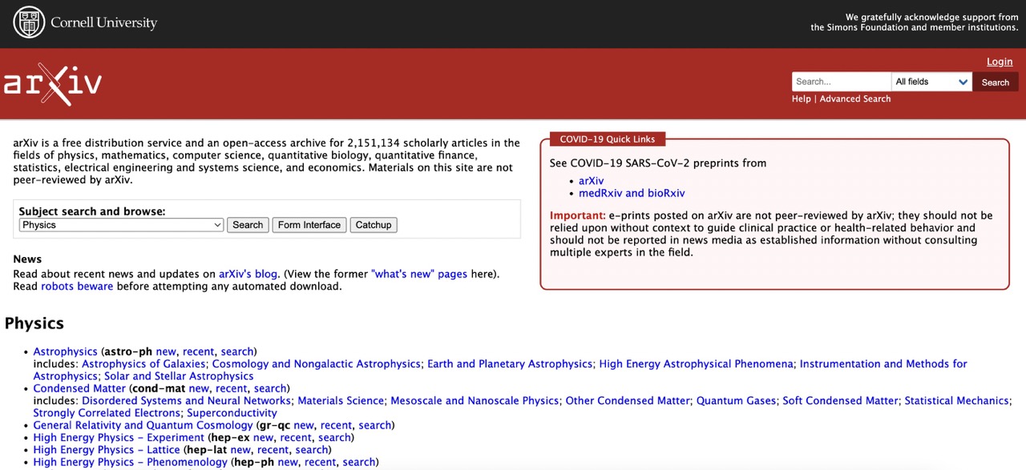Open the robots beware link
This screenshot has width=1026, height=470.
(77, 286)
